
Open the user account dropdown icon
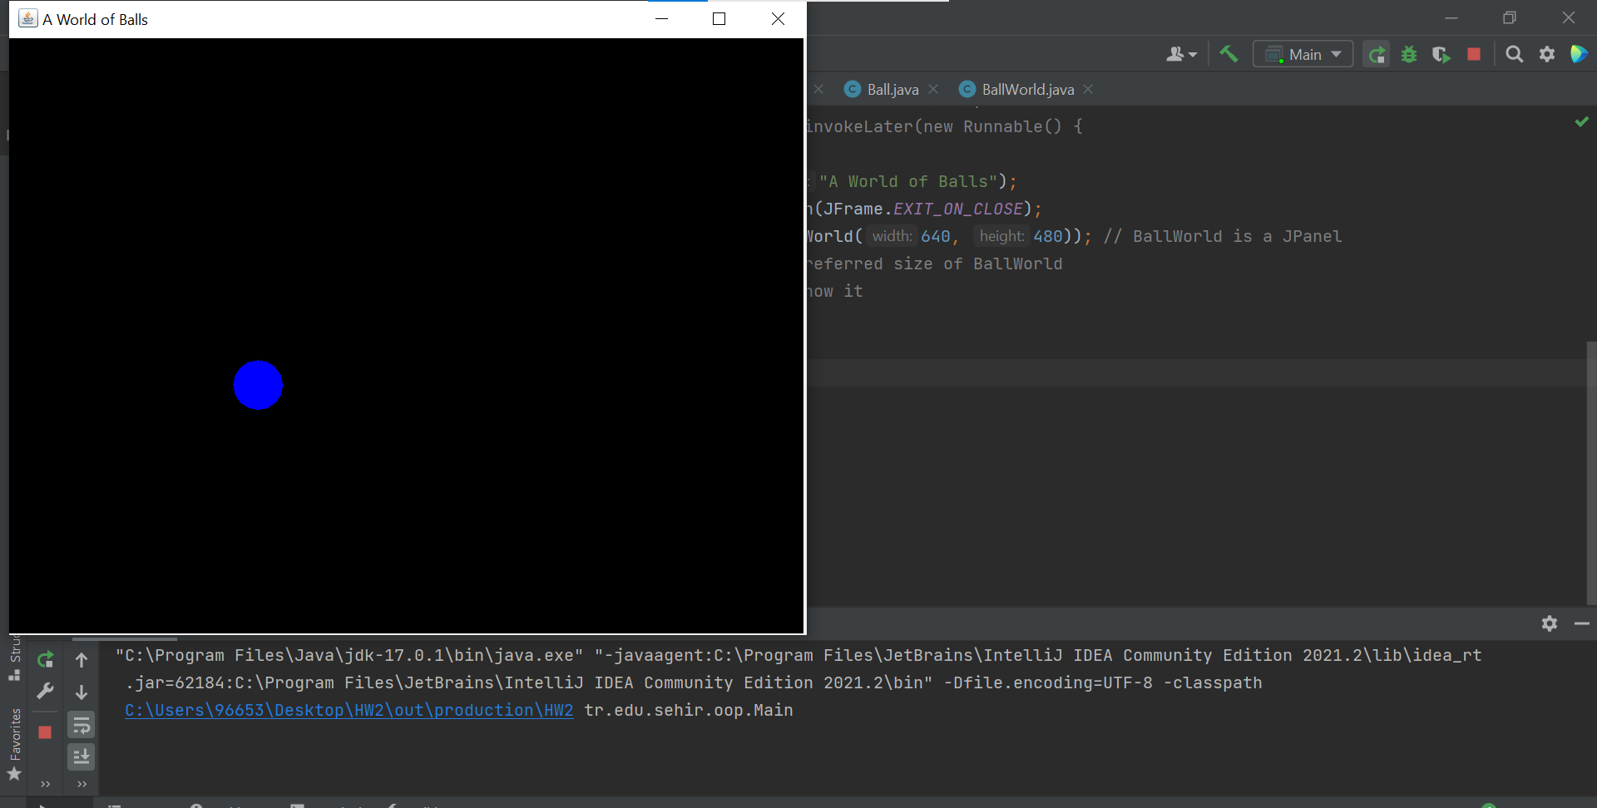coord(1181,54)
